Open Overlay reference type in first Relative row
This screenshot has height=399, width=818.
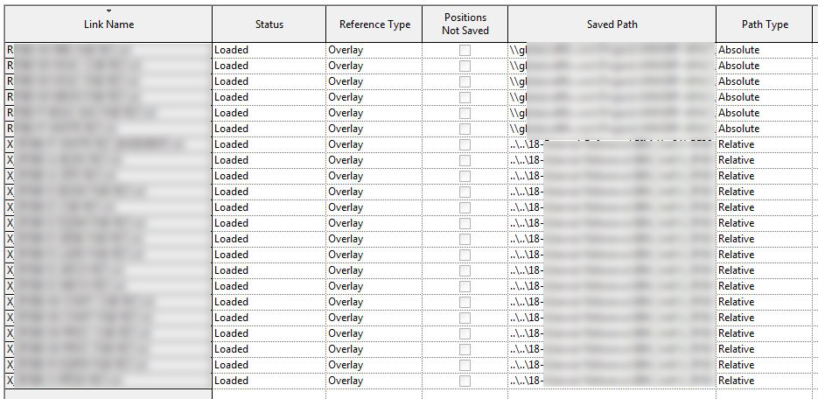tap(374, 144)
